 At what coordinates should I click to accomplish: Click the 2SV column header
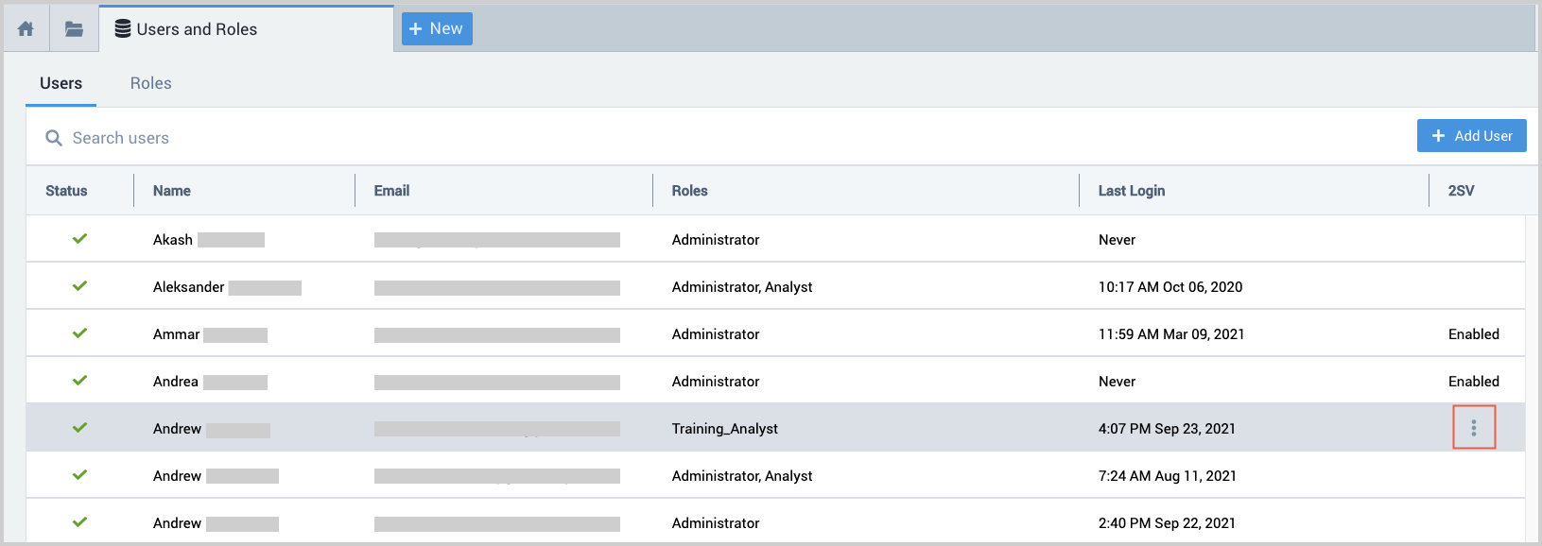(1461, 191)
